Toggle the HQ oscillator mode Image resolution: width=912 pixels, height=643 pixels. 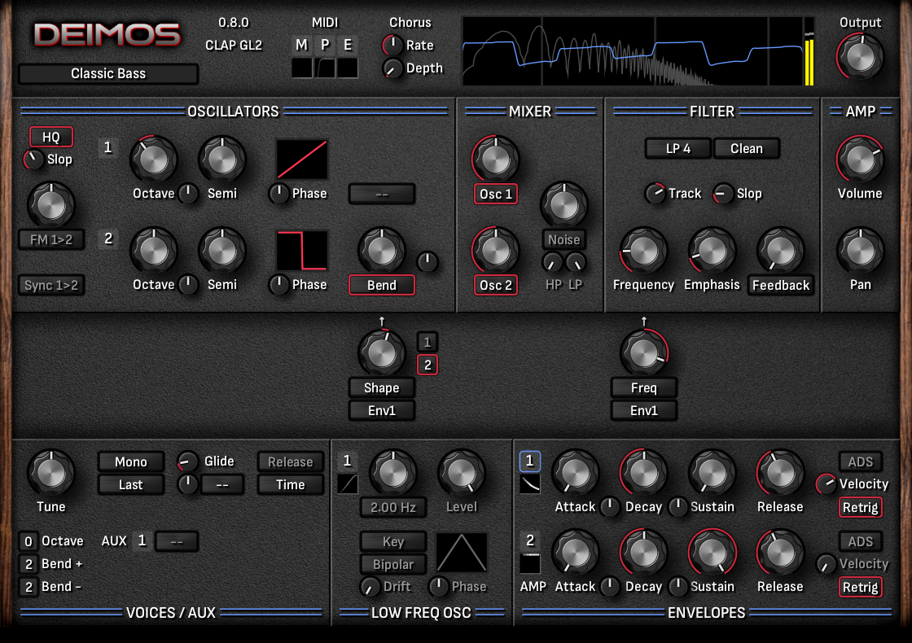(51, 138)
